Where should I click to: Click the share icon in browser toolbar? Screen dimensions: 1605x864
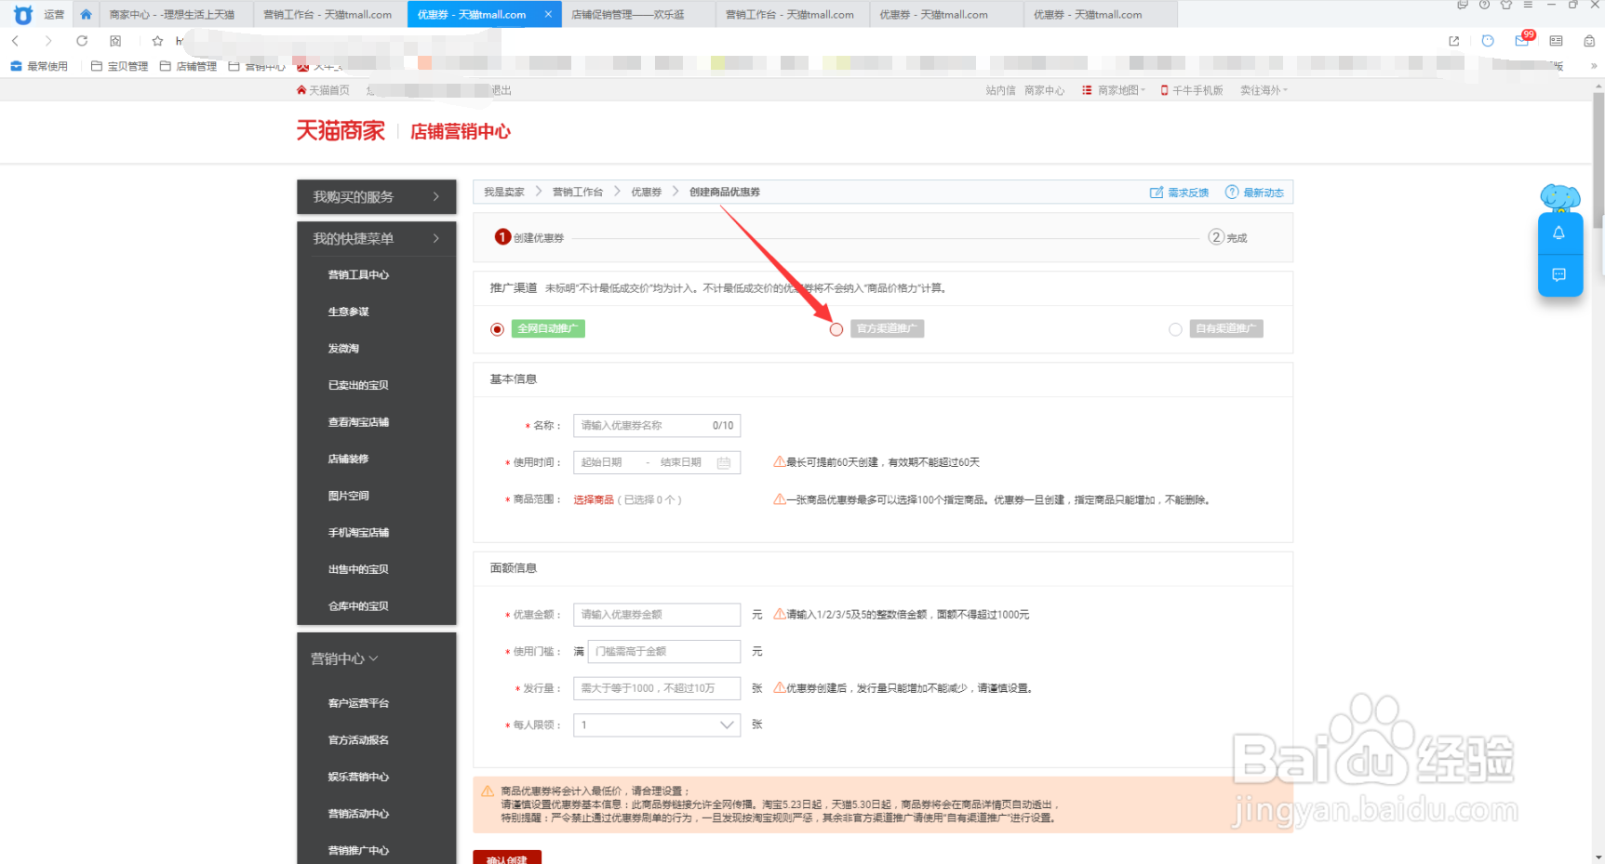pos(1454,41)
